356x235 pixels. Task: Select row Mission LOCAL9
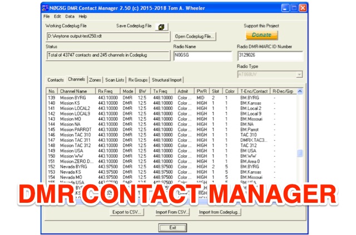click(171, 114)
